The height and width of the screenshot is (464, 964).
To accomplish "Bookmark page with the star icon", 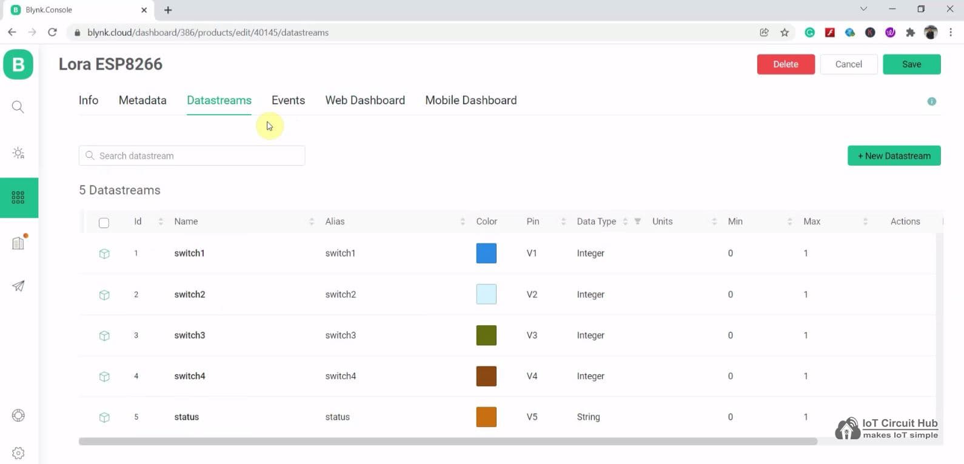I will [785, 33].
